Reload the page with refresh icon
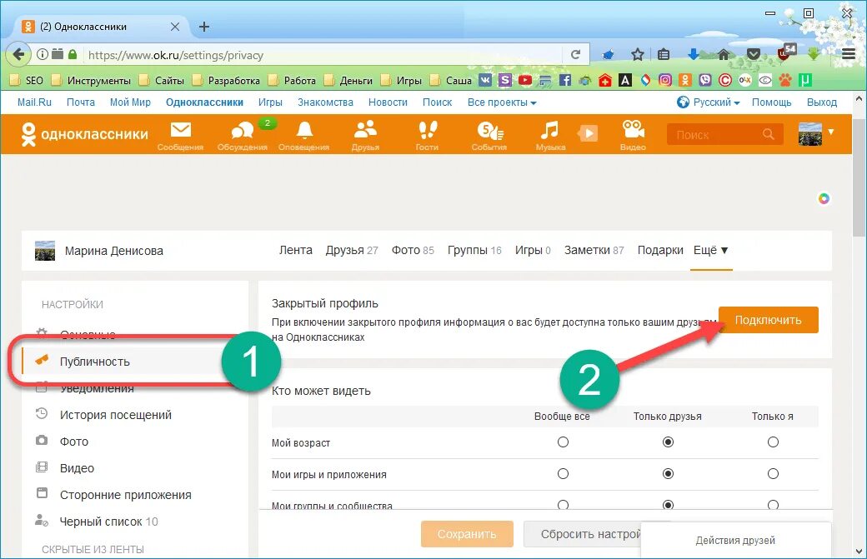 pyautogui.click(x=575, y=54)
